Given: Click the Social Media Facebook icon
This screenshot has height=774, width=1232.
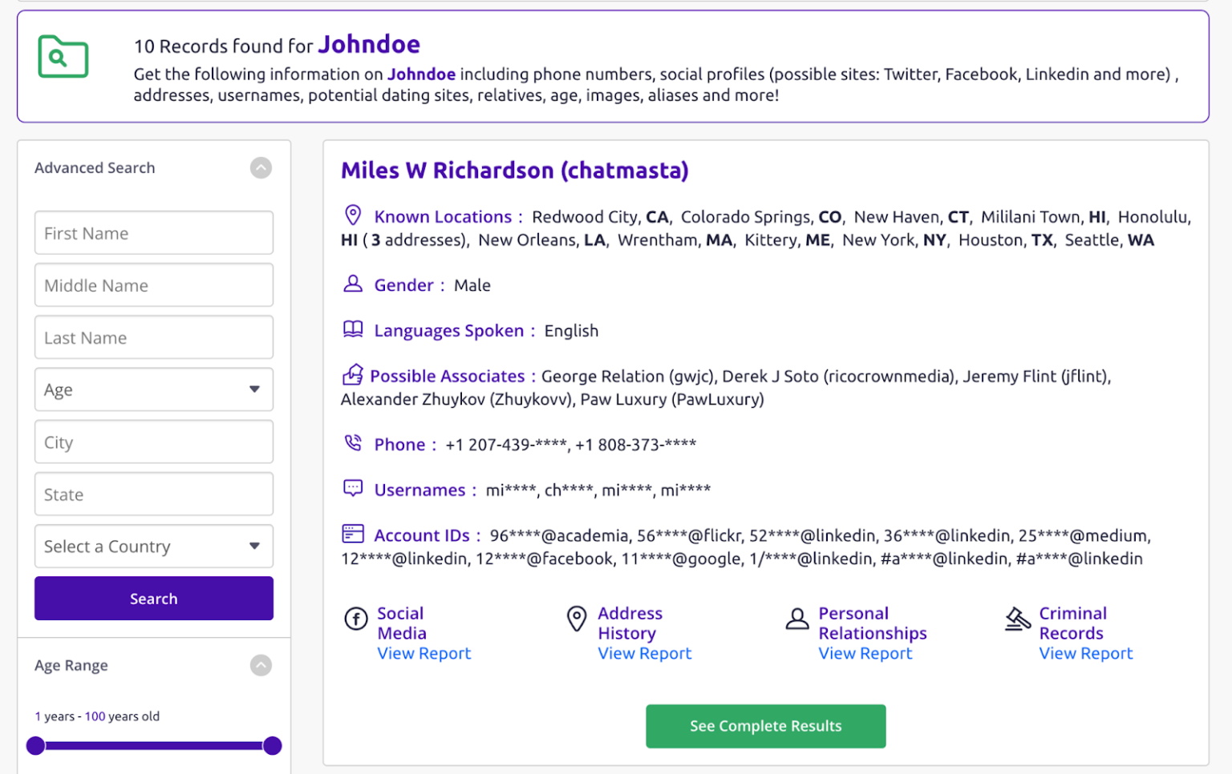Looking at the screenshot, I should [356, 619].
